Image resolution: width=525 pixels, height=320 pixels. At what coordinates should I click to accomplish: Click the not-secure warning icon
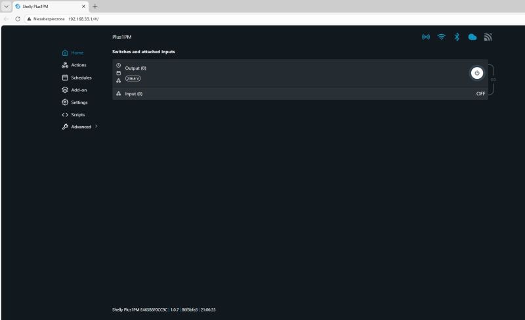[29, 19]
